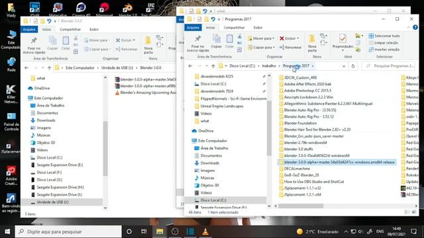Viewport: 424px width, 238px height.
Task: Open recent locations dropdown in Programas 2017 navigation
Action: (x=207, y=66)
